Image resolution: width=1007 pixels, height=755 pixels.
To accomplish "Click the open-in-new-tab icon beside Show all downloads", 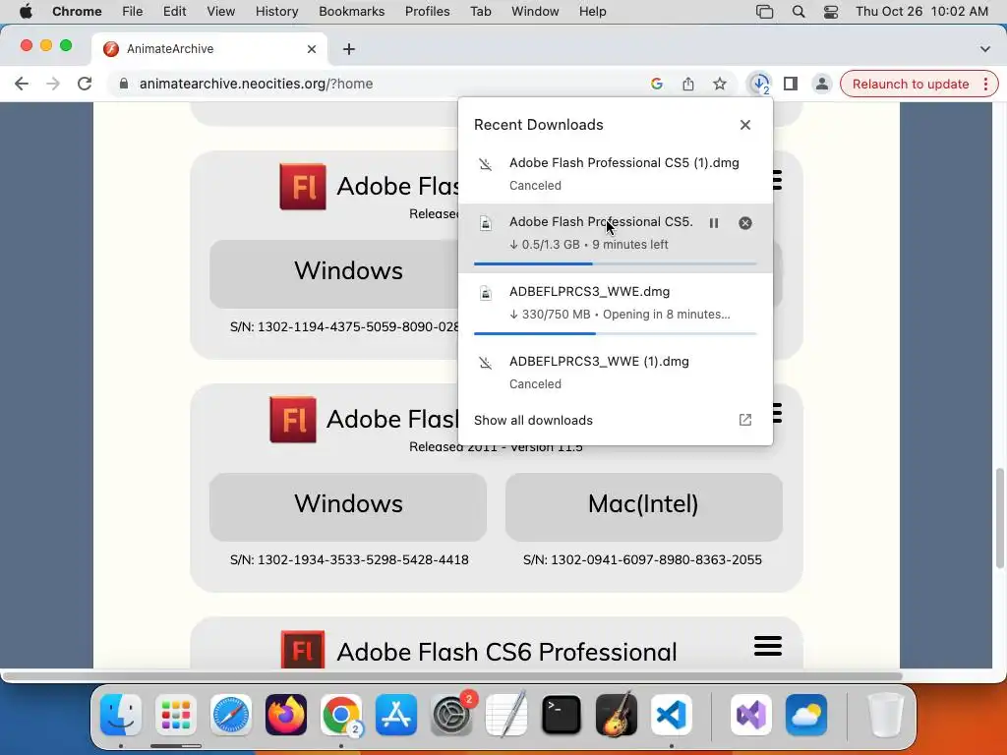I will (745, 420).
